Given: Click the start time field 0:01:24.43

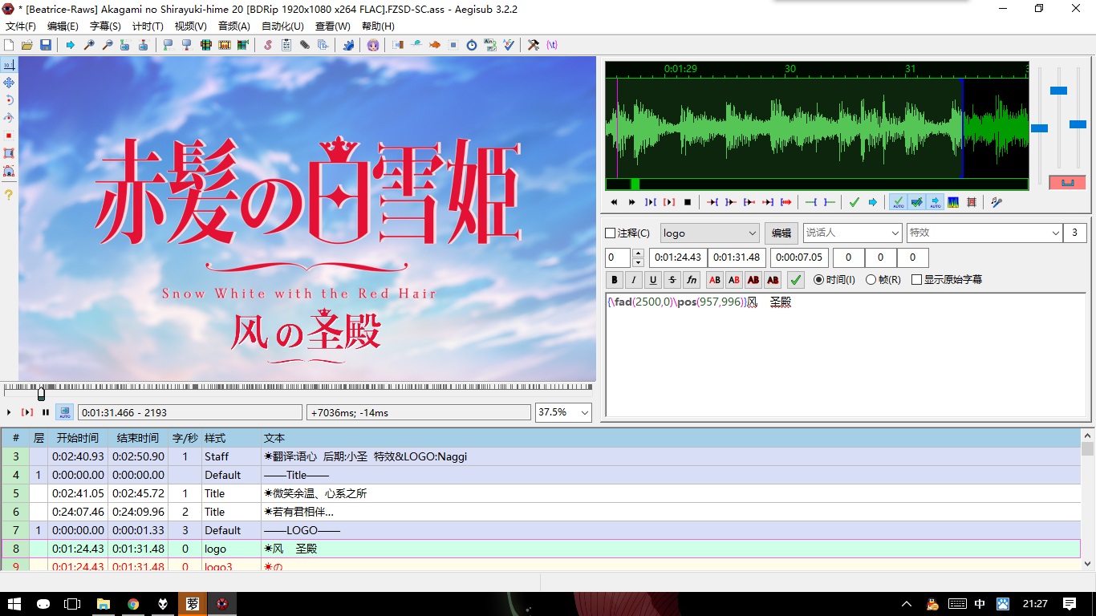Looking at the screenshot, I should [x=677, y=257].
